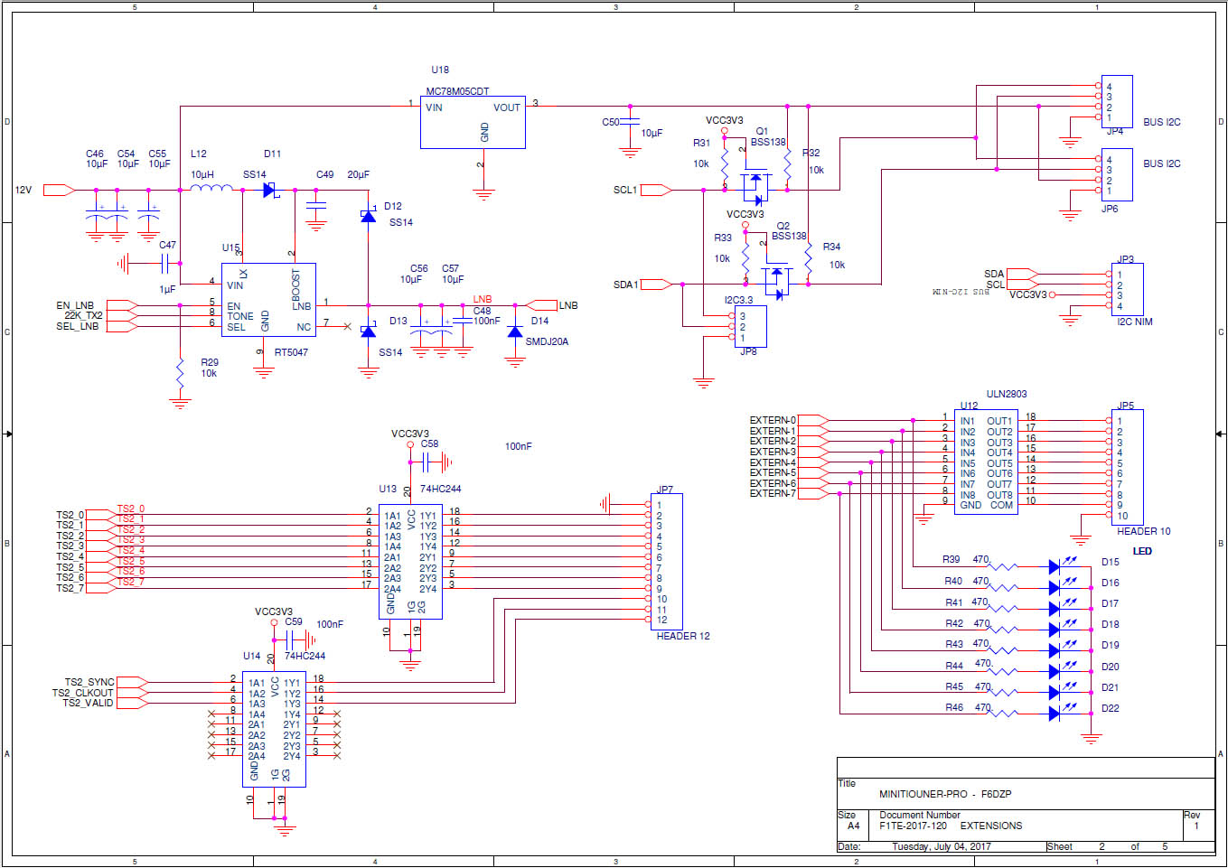Screen dimensions: 1228x868
Task: Click the red LNB net label
Action: point(483,299)
